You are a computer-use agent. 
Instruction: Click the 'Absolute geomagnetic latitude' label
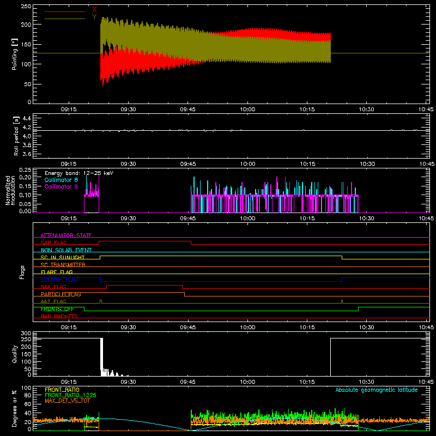tap(377, 390)
